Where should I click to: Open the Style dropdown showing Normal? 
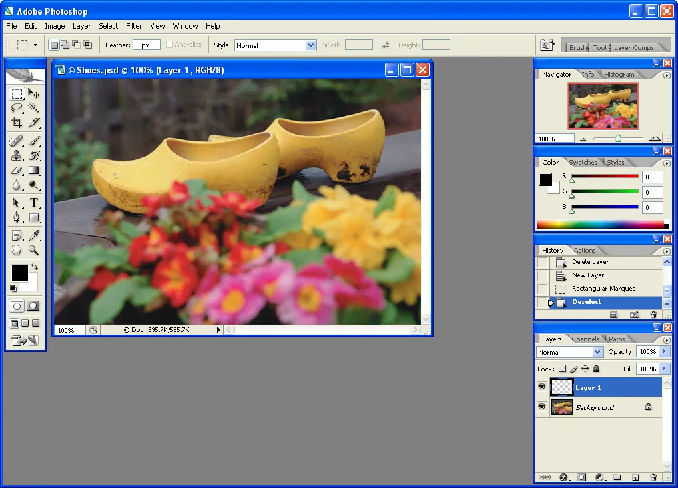pyautogui.click(x=310, y=45)
